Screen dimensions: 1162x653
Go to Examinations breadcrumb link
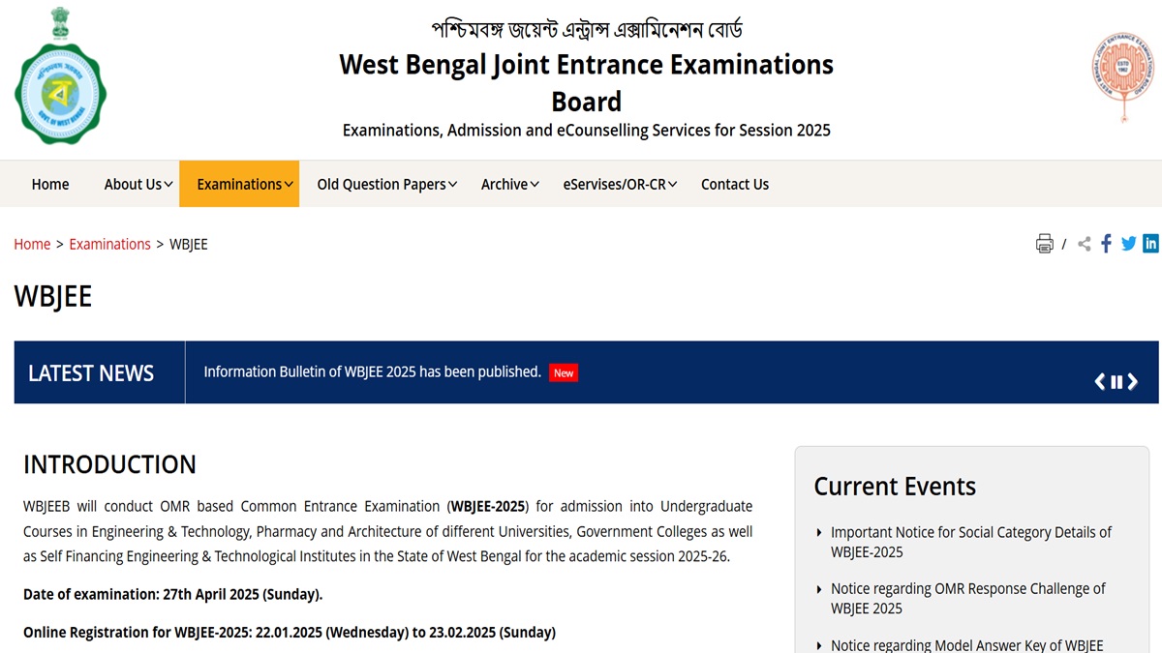pyautogui.click(x=109, y=244)
